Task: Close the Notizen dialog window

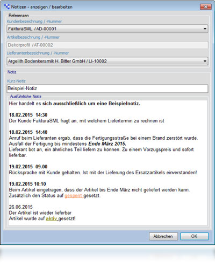Action: pos(205,7)
